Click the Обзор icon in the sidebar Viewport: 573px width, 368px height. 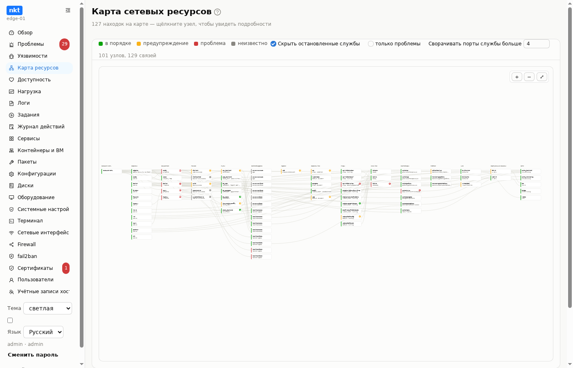(11, 33)
